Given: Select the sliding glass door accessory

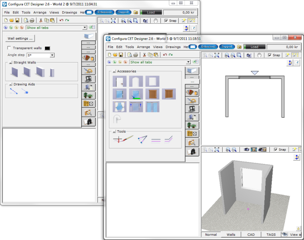Looking at the screenshot, I should (152, 107).
